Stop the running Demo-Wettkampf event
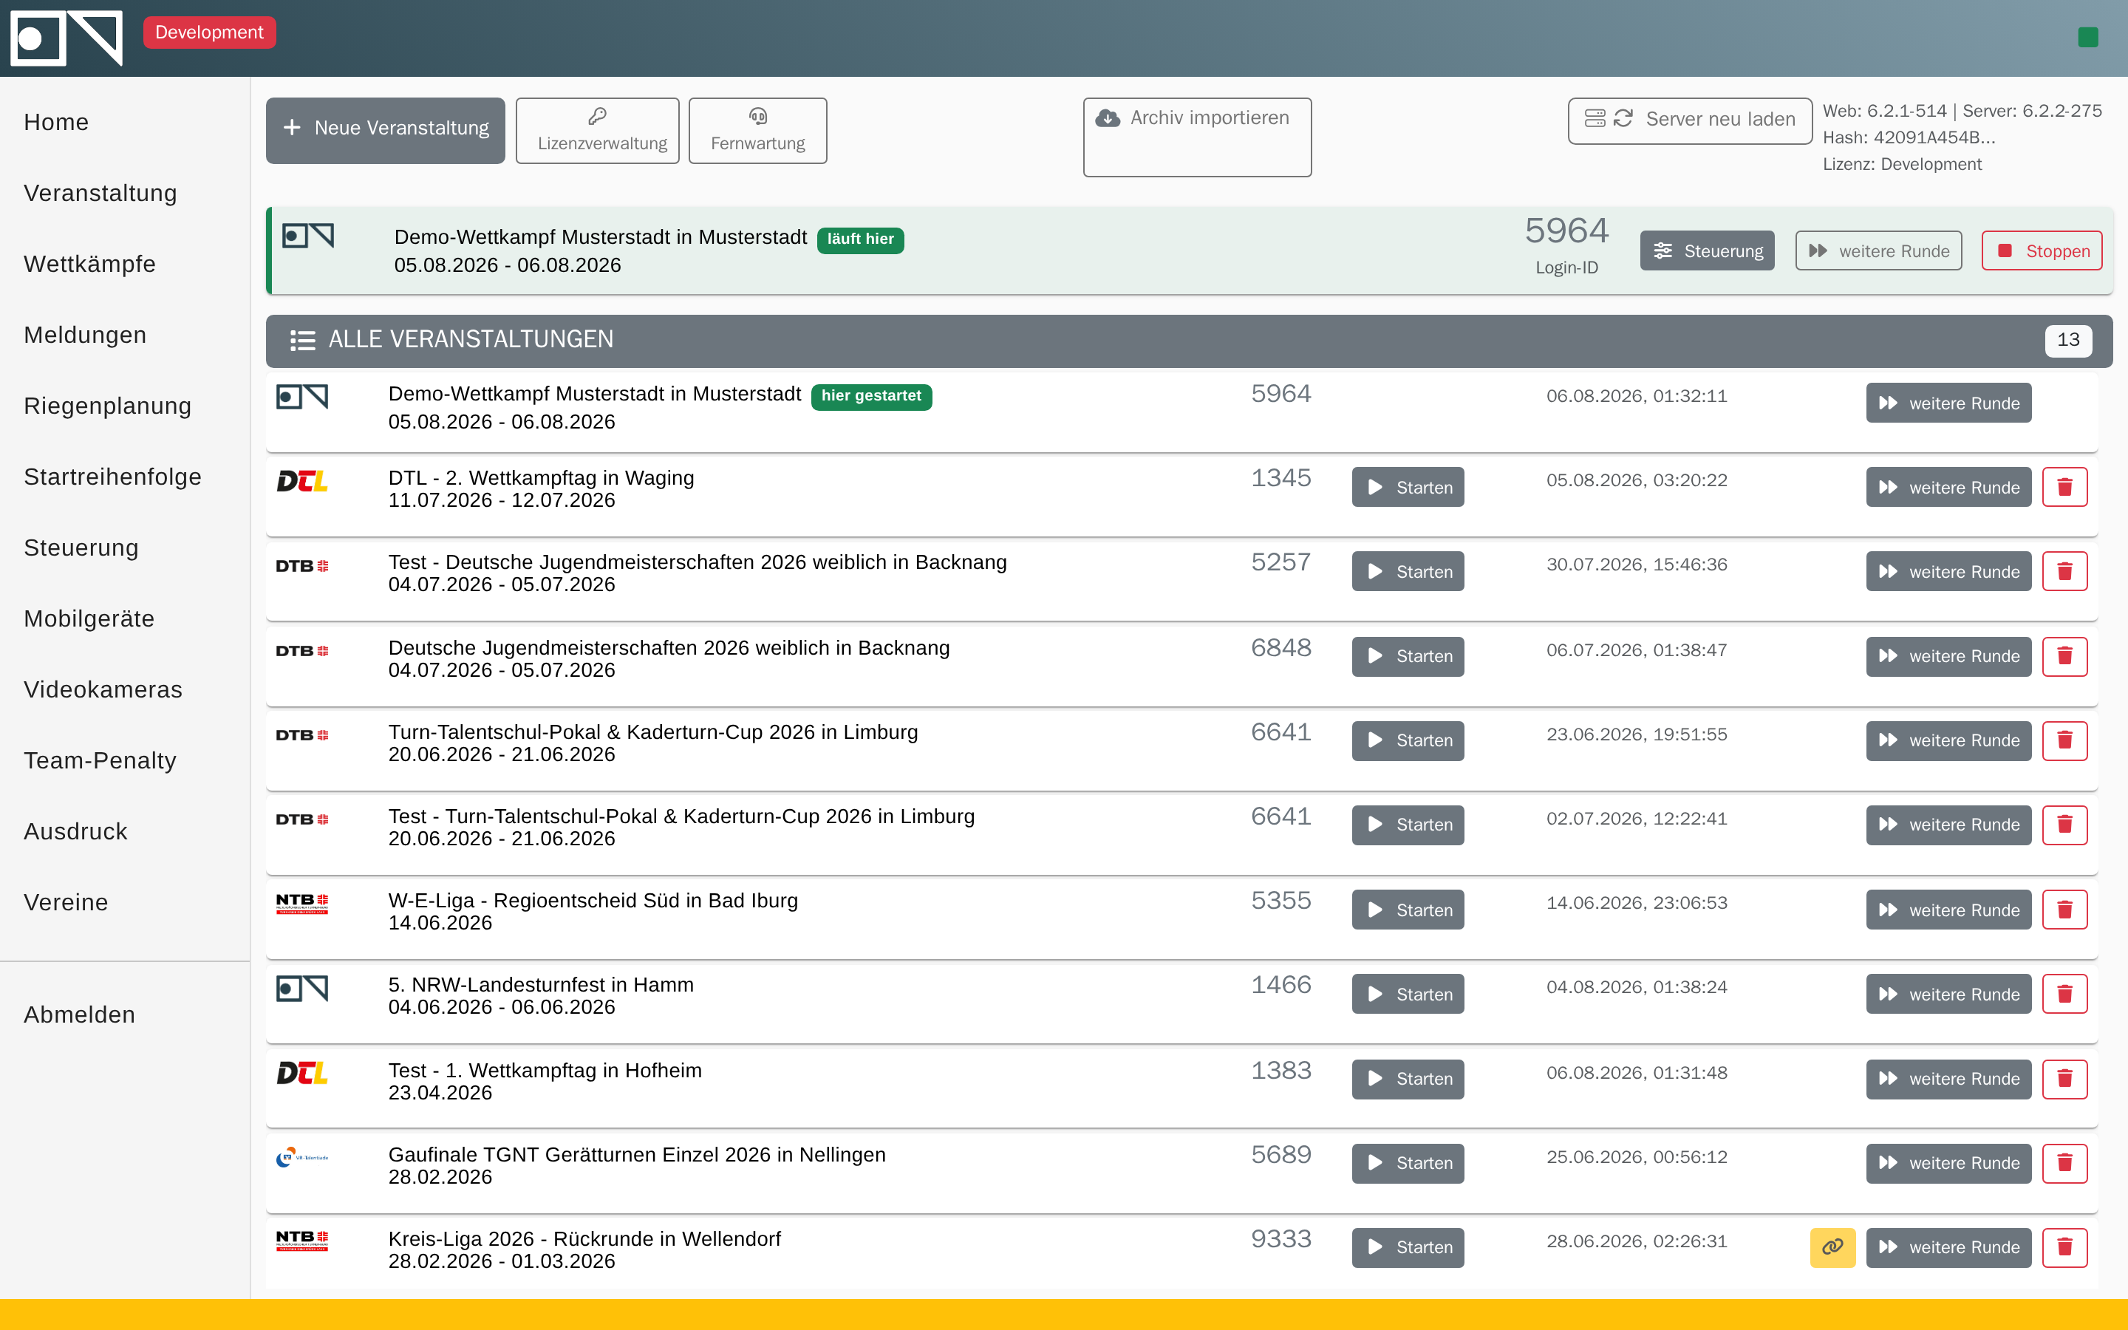 coord(2041,250)
